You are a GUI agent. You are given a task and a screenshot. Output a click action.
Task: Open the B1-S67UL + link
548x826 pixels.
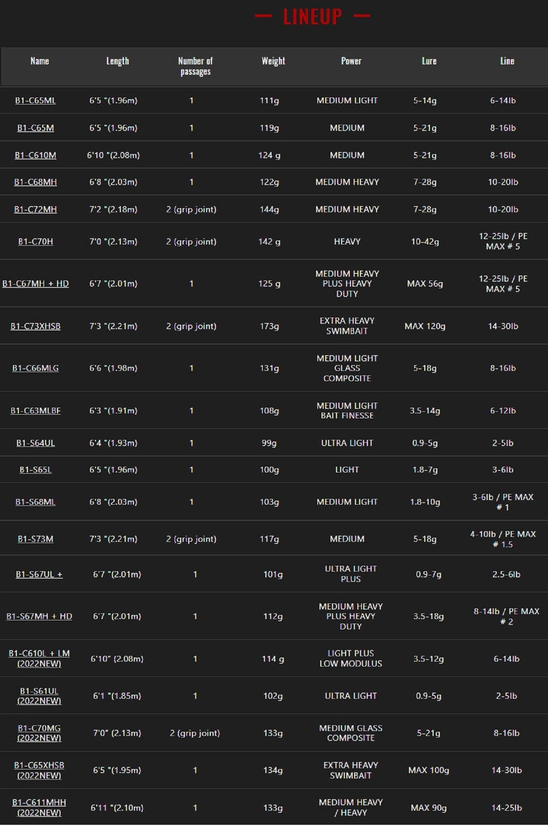pyautogui.click(x=39, y=575)
